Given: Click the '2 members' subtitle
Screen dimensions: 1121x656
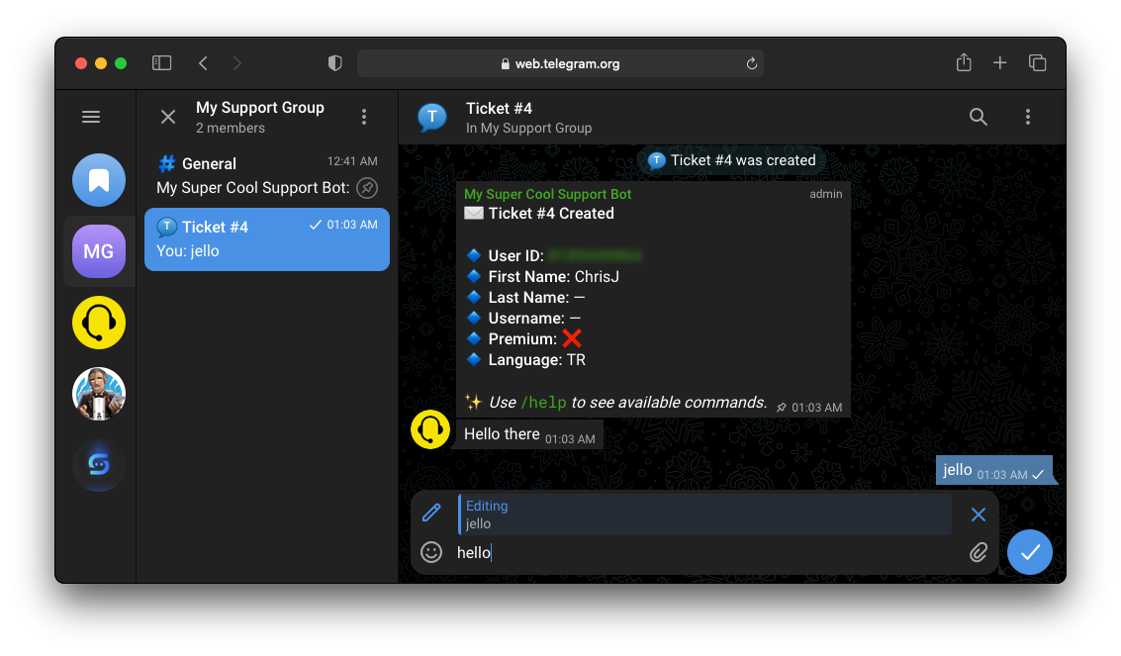Looking at the screenshot, I should (231, 129).
